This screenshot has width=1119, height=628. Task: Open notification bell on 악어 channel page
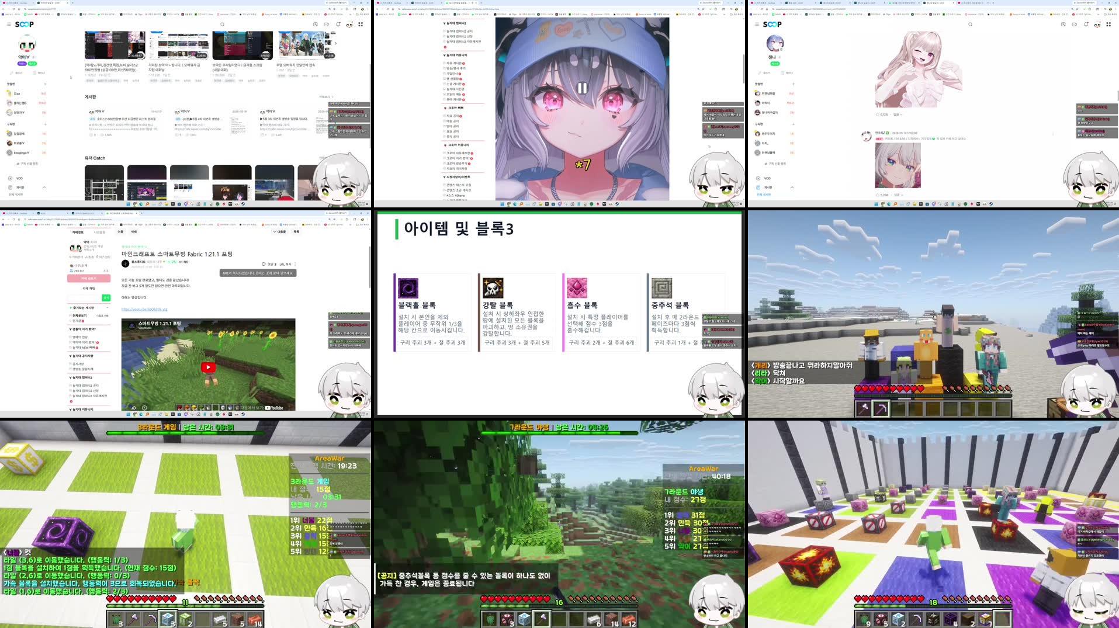click(x=338, y=25)
